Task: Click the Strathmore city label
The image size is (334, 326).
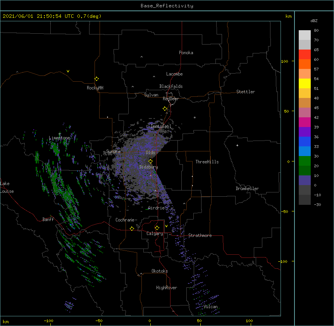Action: [200, 235]
